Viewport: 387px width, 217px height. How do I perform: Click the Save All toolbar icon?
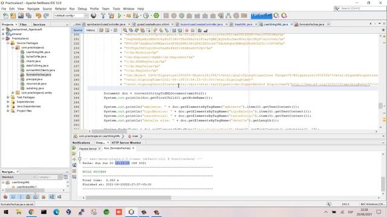[x=28, y=16]
